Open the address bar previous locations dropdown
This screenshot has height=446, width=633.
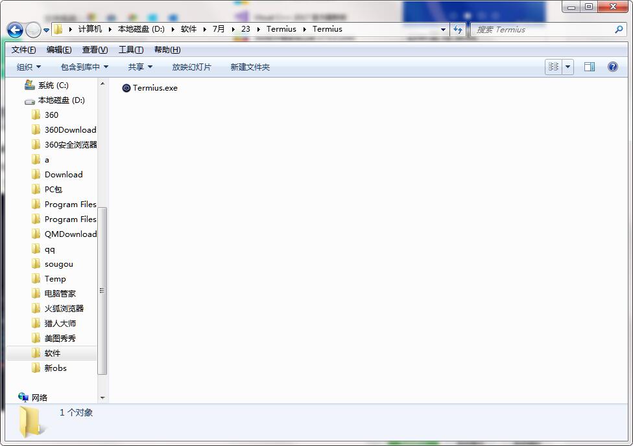pyautogui.click(x=443, y=29)
